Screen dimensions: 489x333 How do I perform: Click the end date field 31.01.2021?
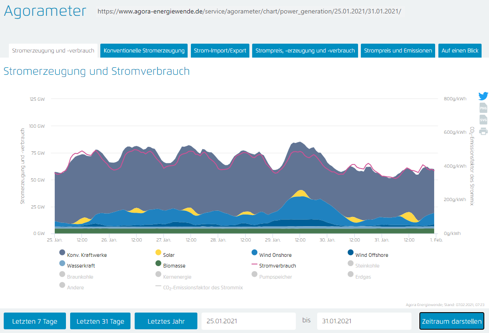tap(364, 321)
